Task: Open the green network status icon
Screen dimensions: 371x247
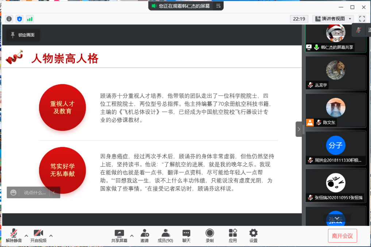Action: [x=30, y=19]
